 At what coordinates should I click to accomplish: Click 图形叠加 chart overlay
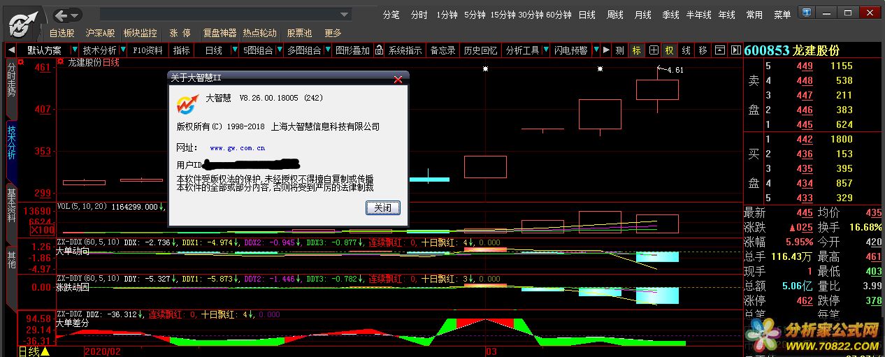(352, 50)
